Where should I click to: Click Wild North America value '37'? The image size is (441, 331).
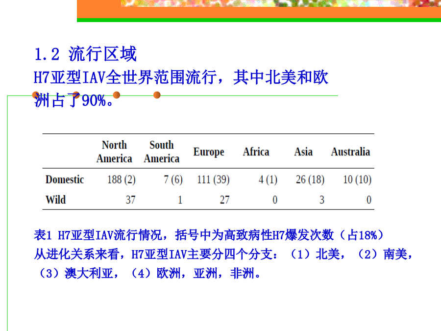point(130,200)
